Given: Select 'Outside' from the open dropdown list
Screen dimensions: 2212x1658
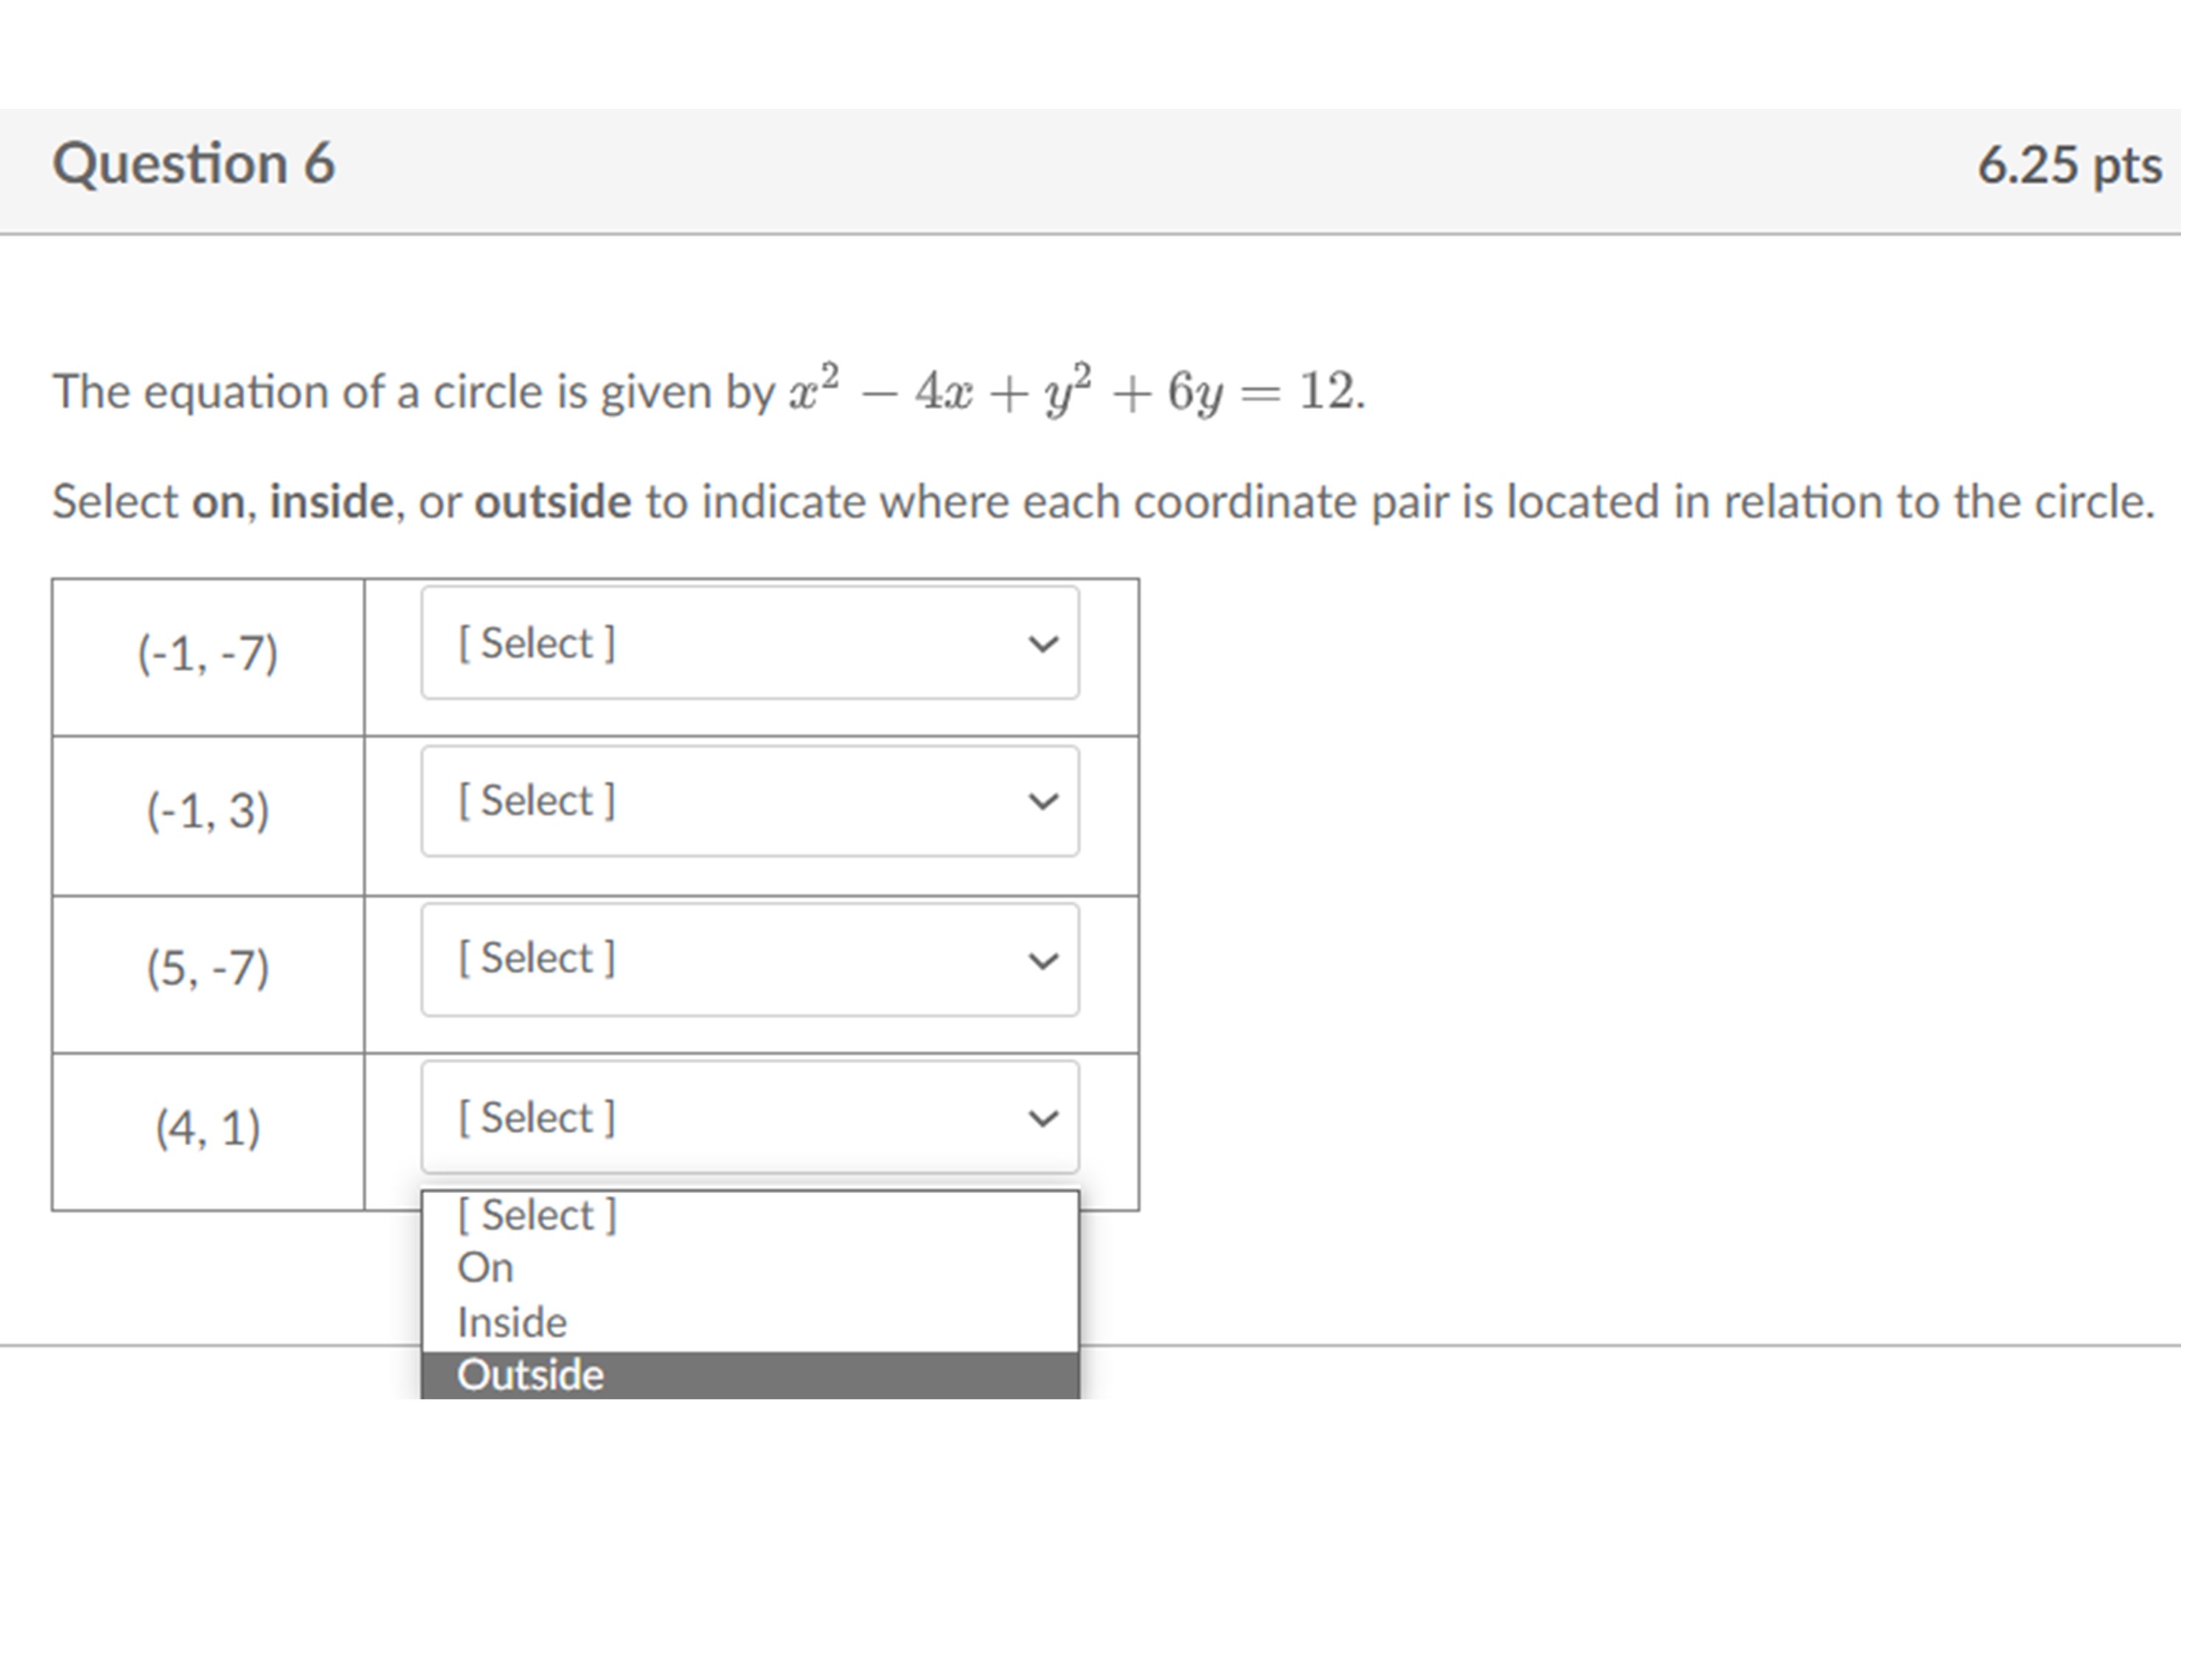Looking at the screenshot, I should point(530,1374).
